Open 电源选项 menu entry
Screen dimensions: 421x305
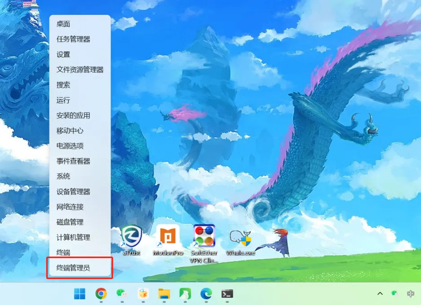(80, 146)
